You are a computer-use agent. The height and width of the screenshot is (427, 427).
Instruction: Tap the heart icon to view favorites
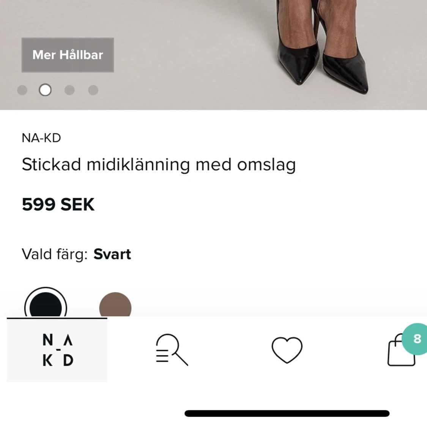click(x=287, y=350)
